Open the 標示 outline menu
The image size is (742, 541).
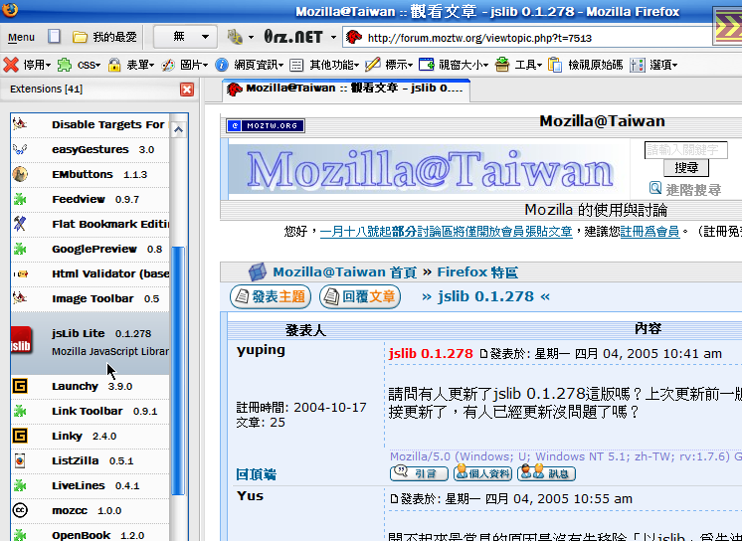tap(399, 65)
